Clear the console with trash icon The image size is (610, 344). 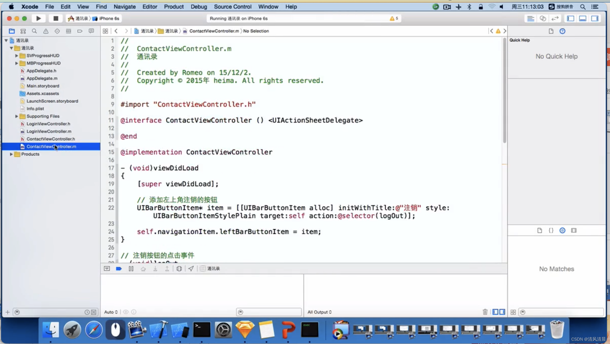tap(485, 312)
